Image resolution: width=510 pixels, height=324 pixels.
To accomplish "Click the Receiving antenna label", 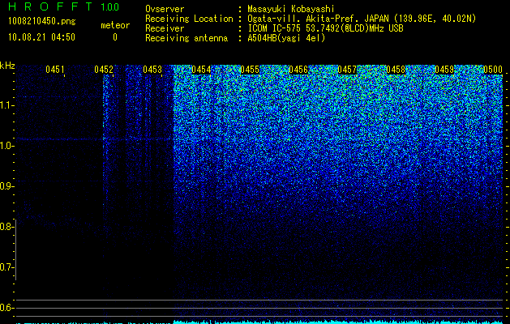I will (186, 38).
